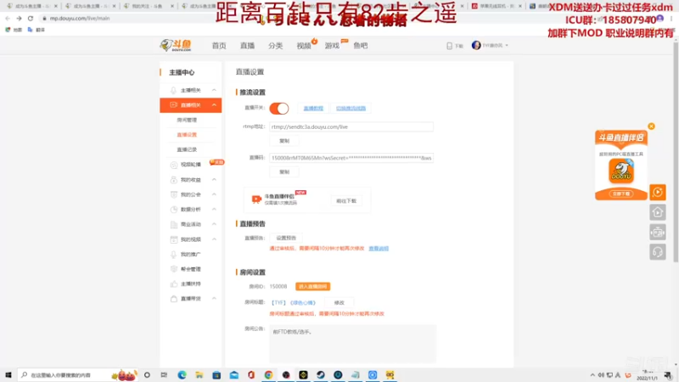Image resolution: width=679 pixels, height=382 pixels.
Task: Open 分类 in top navigation
Action: [x=275, y=46]
